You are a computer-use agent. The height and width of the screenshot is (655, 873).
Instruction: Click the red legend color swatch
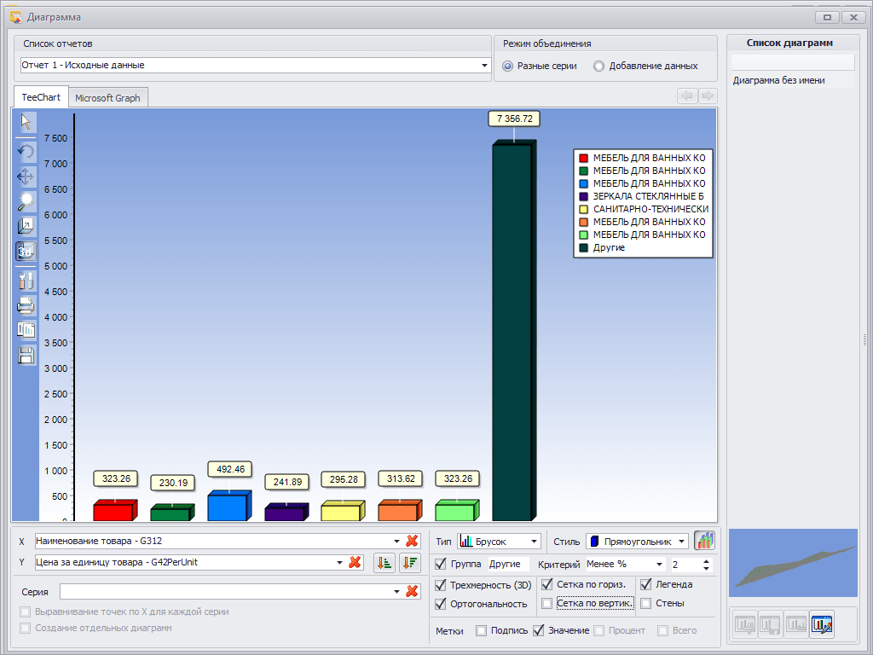tap(583, 158)
